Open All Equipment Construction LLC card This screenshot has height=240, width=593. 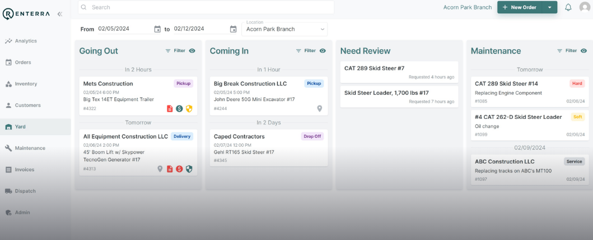(x=138, y=152)
